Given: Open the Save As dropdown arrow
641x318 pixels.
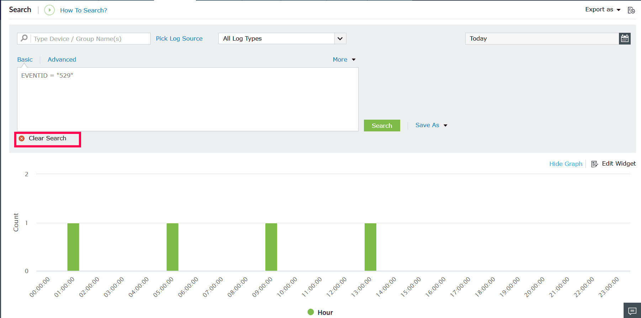Looking at the screenshot, I should click(445, 125).
